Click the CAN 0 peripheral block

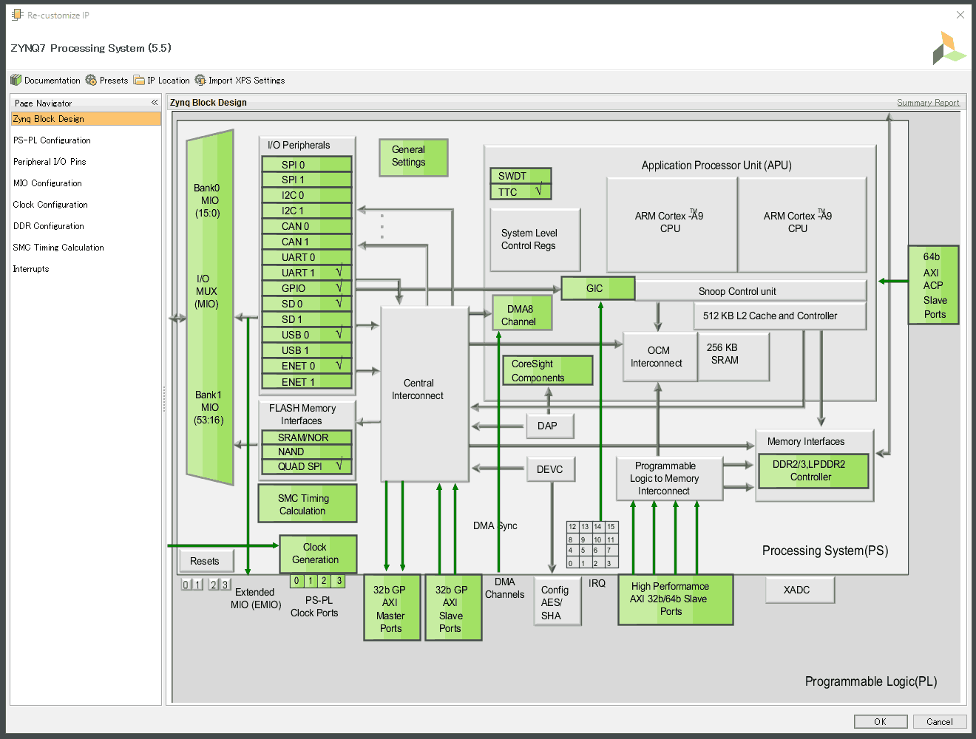pyautogui.click(x=307, y=226)
